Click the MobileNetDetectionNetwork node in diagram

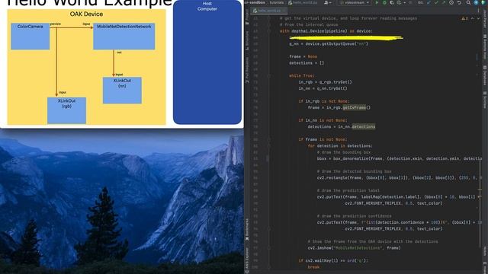[124, 37]
